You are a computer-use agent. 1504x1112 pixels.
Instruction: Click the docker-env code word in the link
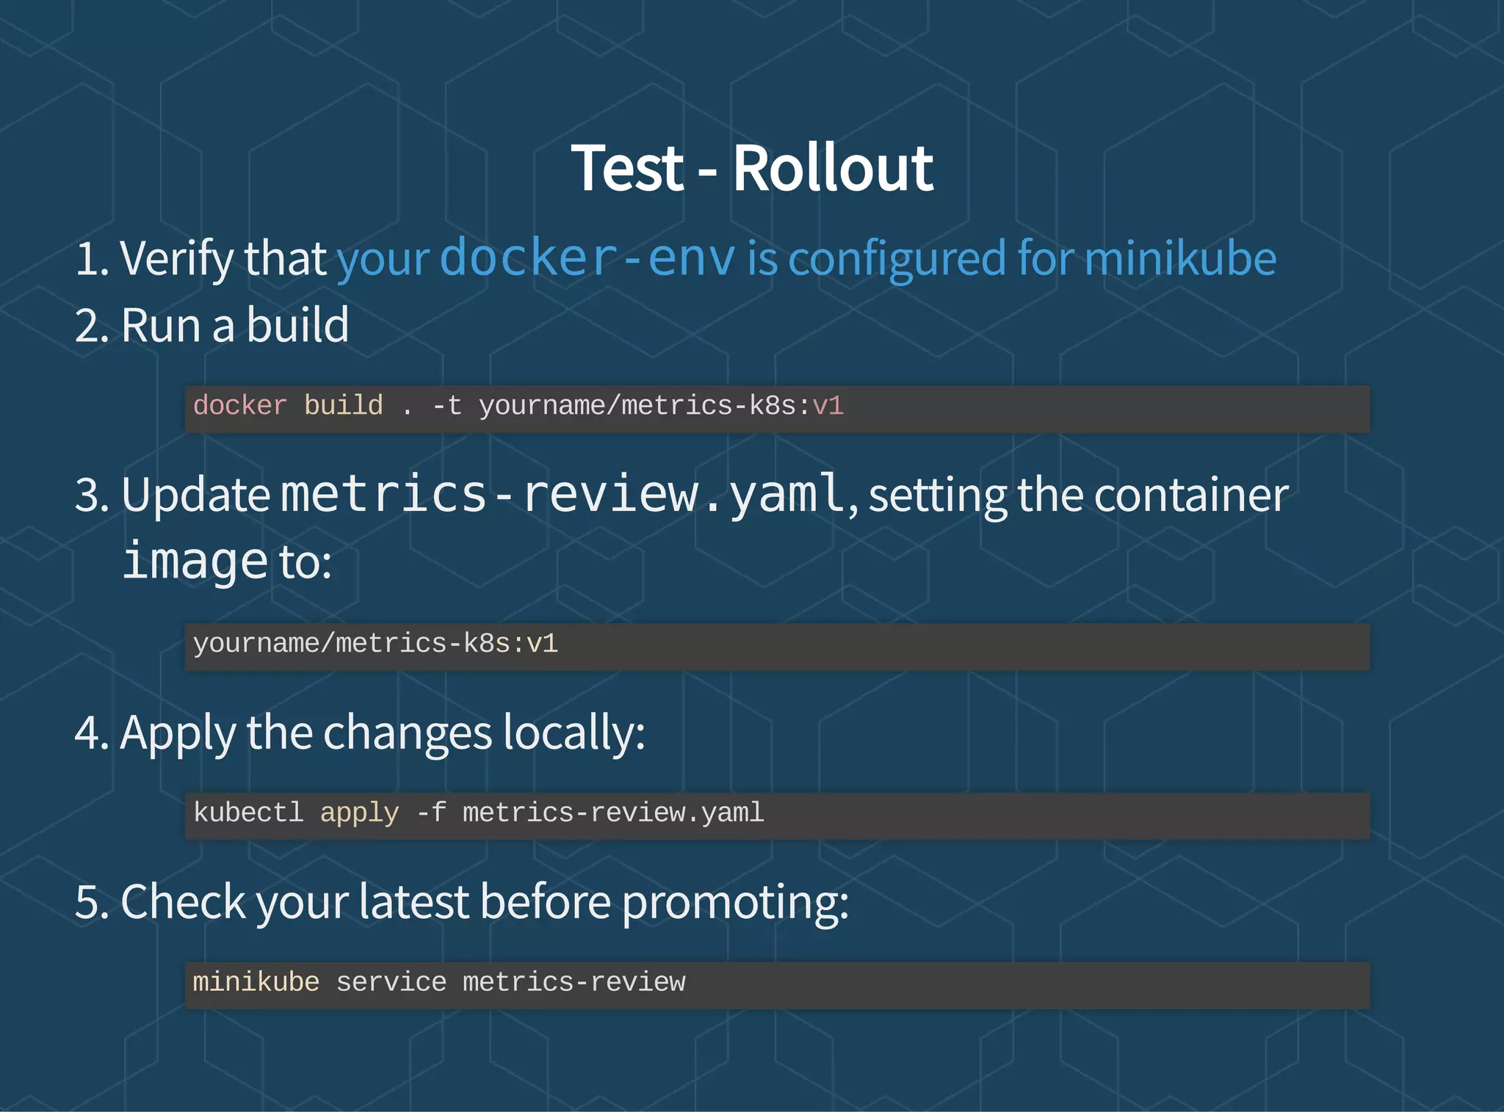pyautogui.click(x=587, y=258)
